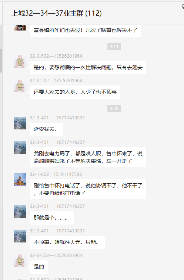
Task: Click the 9:38 timestamp label
Action: coord(114,108)
